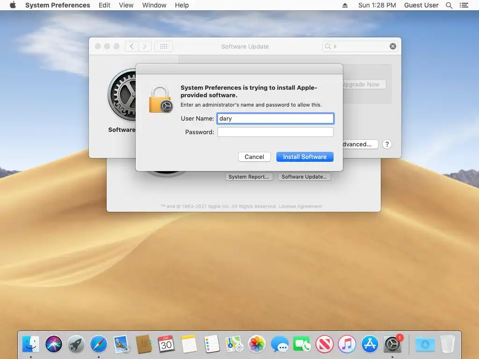
Task: Open Photos app in Dock
Action: point(257,344)
